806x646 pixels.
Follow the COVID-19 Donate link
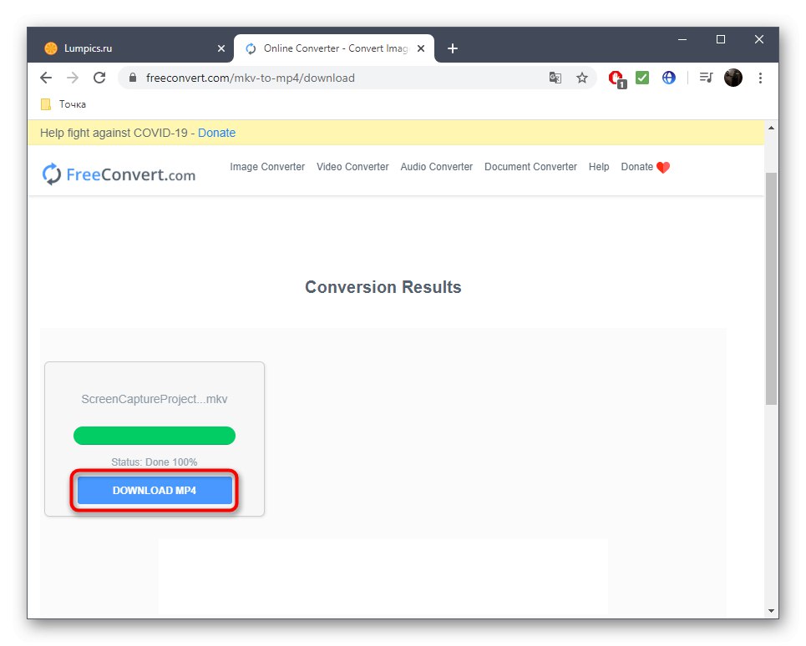(216, 132)
